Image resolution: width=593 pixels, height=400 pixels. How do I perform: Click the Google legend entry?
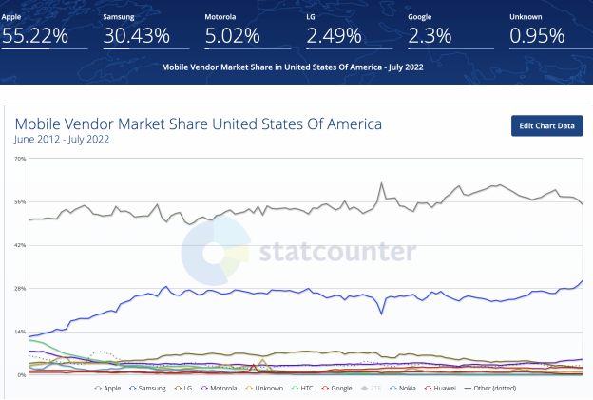coord(336,389)
